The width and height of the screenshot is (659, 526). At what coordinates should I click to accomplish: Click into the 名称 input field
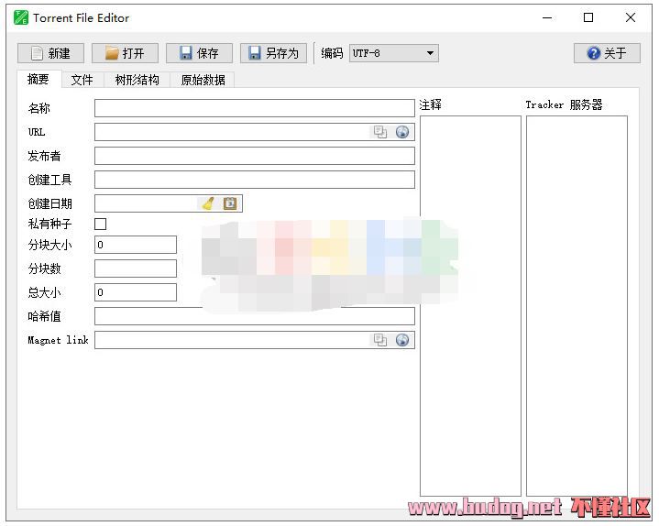pyautogui.click(x=255, y=108)
